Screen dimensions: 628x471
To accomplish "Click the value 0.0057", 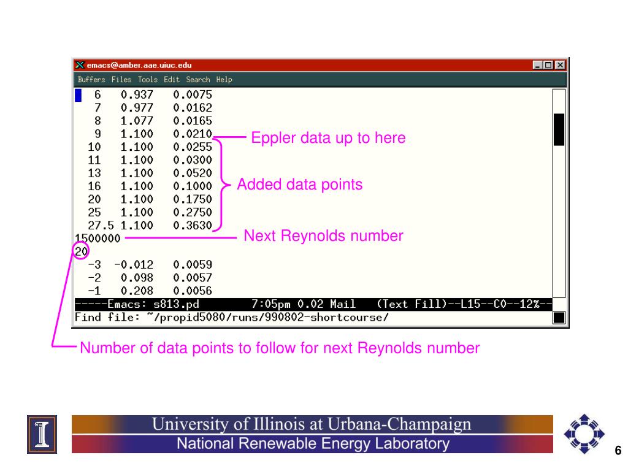I will 192,278.
